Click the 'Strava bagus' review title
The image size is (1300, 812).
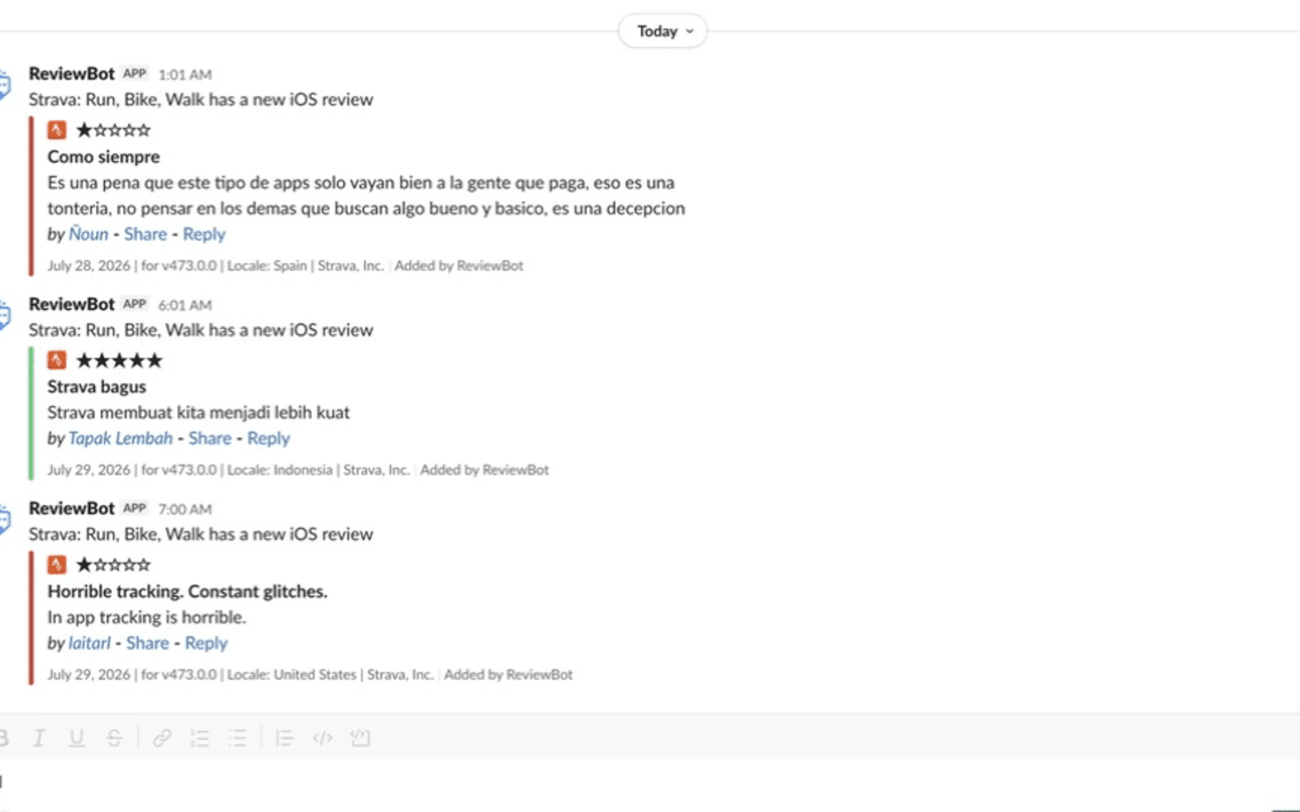(97, 387)
